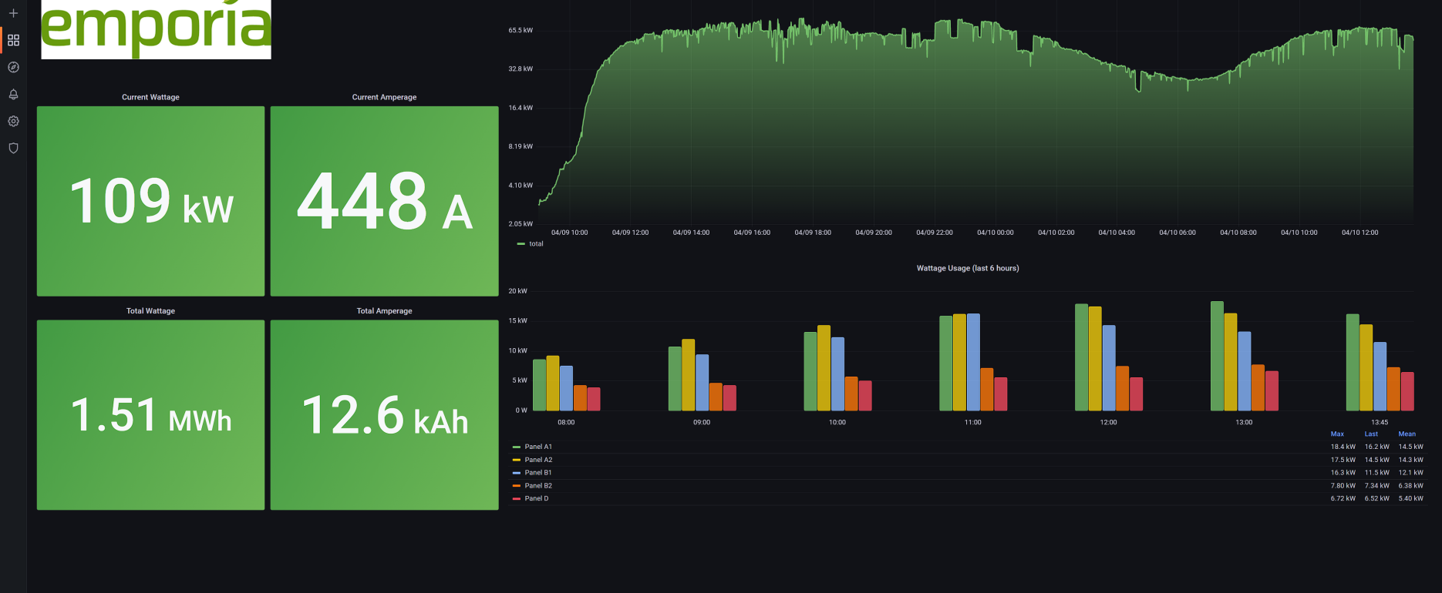
Task: Open the Dashboards icon in sidebar
Action: [x=13, y=40]
